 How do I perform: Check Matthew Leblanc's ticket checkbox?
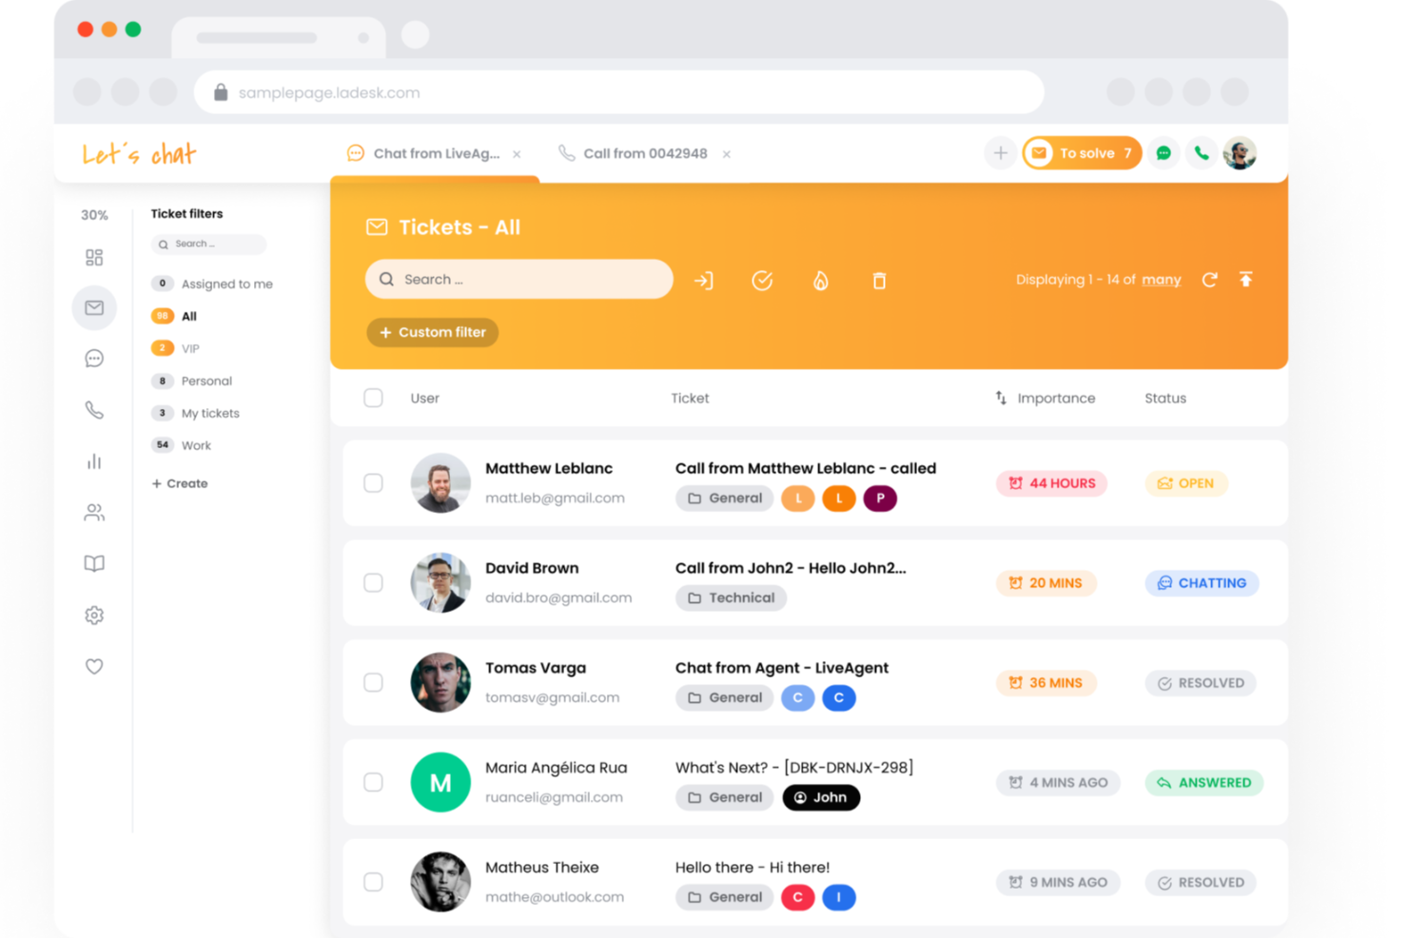click(x=373, y=482)
